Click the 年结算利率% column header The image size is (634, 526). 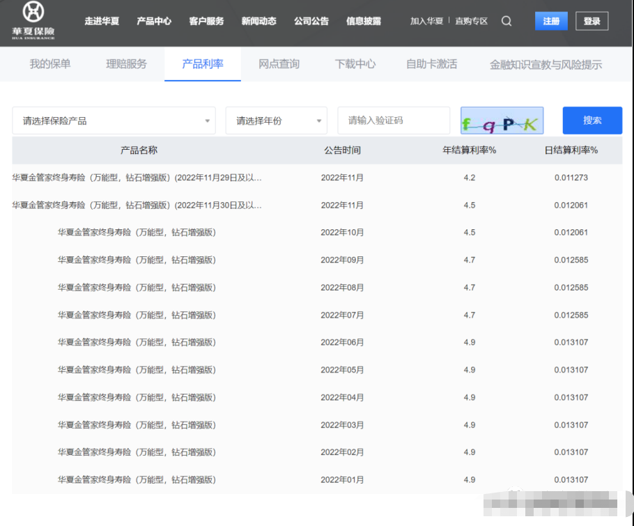point(469,150)
